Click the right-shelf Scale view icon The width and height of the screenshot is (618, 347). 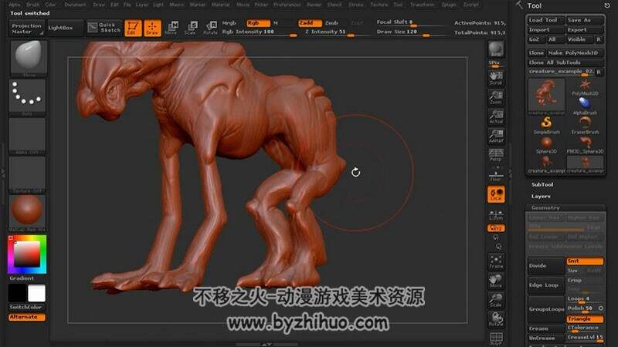tap(496, 300)
